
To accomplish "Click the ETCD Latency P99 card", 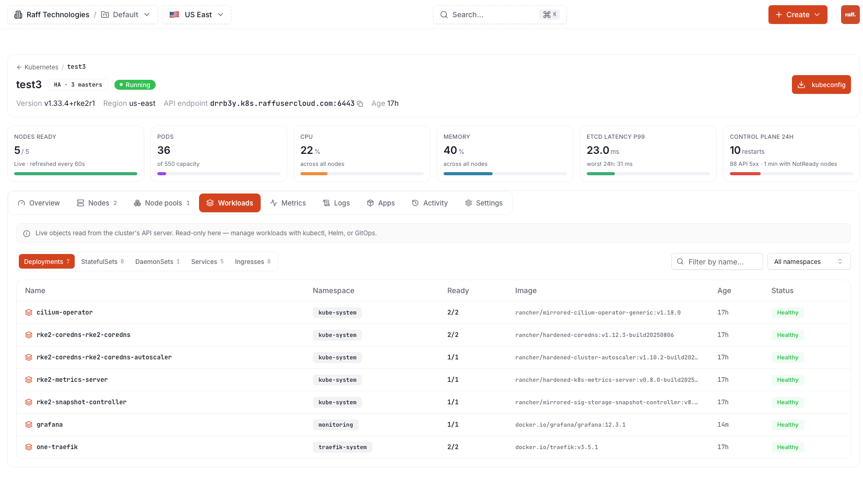I will tap(648, 154).
